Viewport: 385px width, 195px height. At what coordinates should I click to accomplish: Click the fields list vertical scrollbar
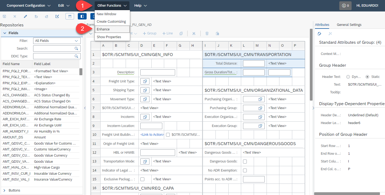pyautogui.click(x=81, y=72)
